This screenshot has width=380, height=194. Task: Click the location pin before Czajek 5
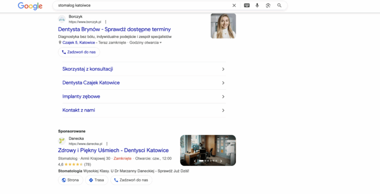60,42
